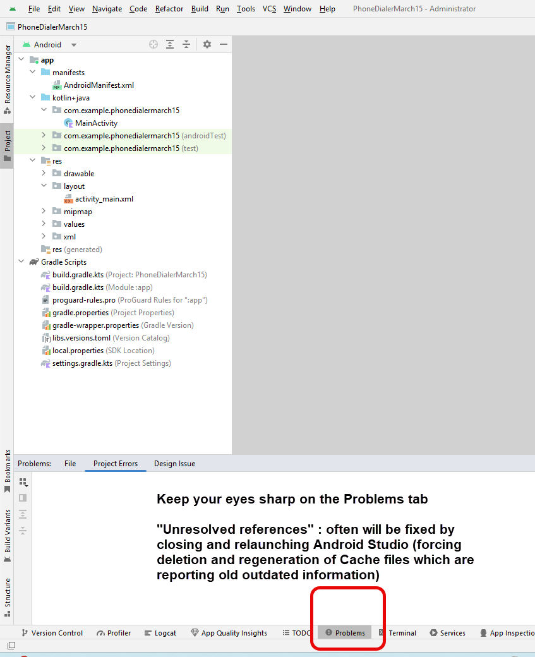This screenshot has width=535, height=657.
Task: Switch to the File problems tab
Action: tap(70, 464)
